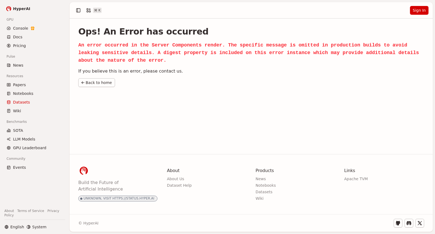Click Back to home button

point(97,83)
